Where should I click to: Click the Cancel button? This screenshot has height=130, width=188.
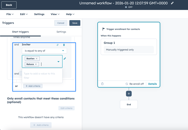click(x=61, y=23)
